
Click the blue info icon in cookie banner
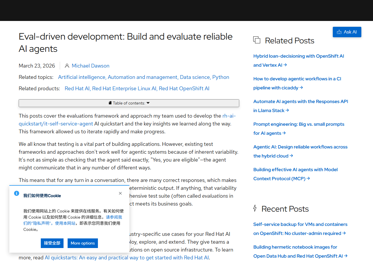pyautogui.click(x=17, y=193)
